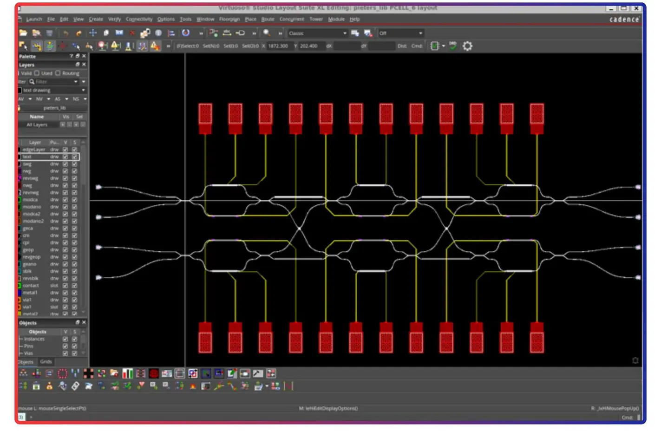The image size is (661, 438).
Task: Click the hammer icon in bottom toolbar
Action: pos(258,373)
